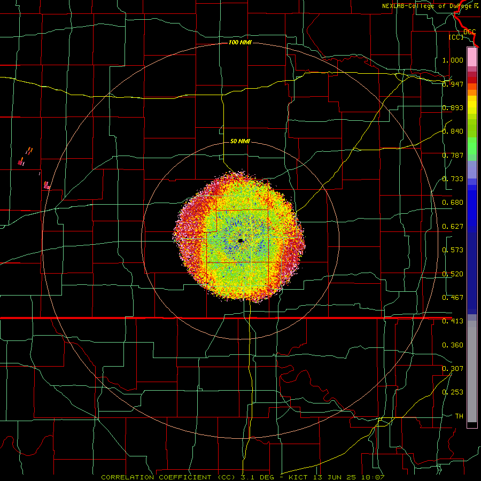Select the 0.467 legend value
The image size is (481, 481).
[x=453, y=297]
